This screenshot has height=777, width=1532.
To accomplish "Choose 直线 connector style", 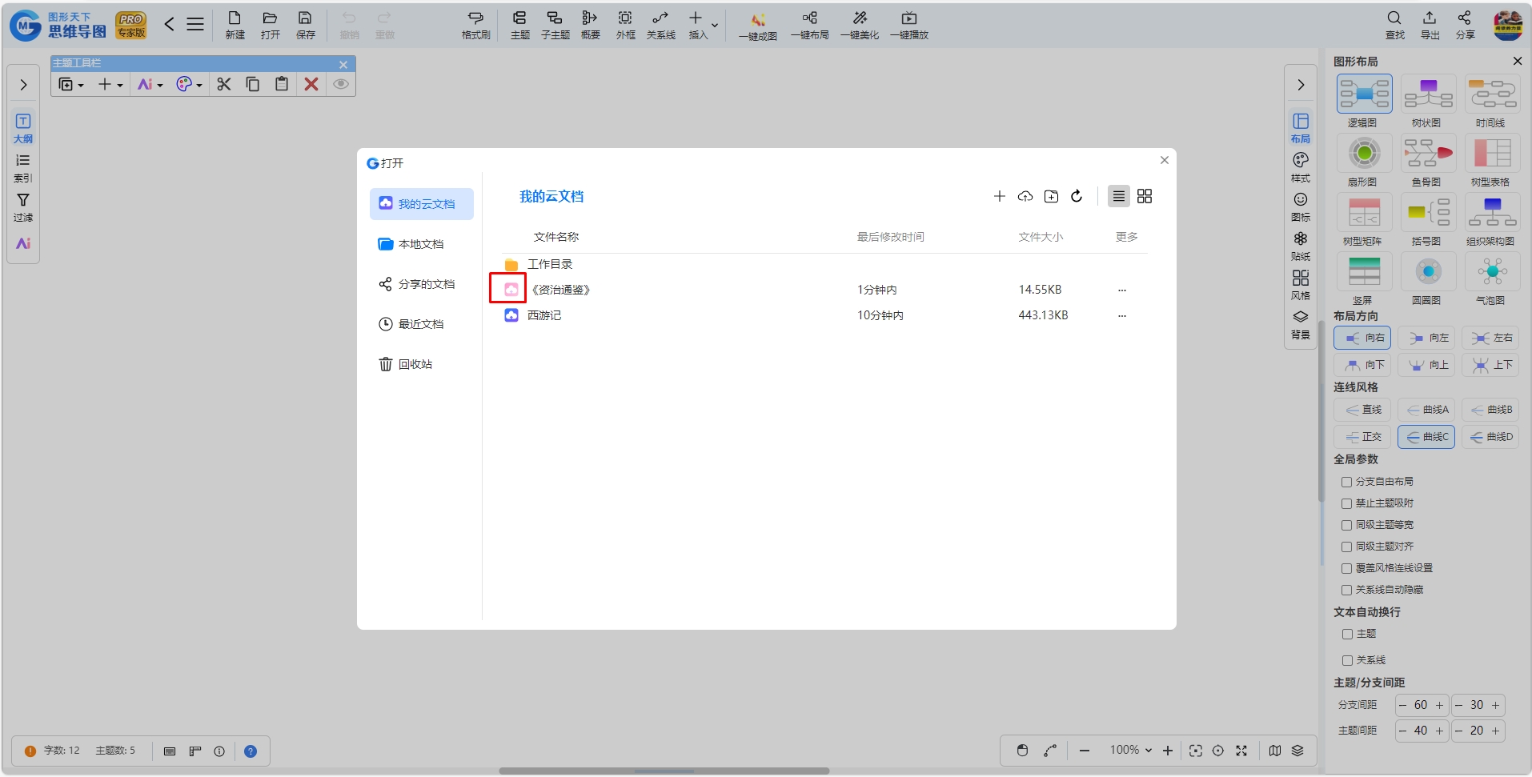I will coord(1362,410).
